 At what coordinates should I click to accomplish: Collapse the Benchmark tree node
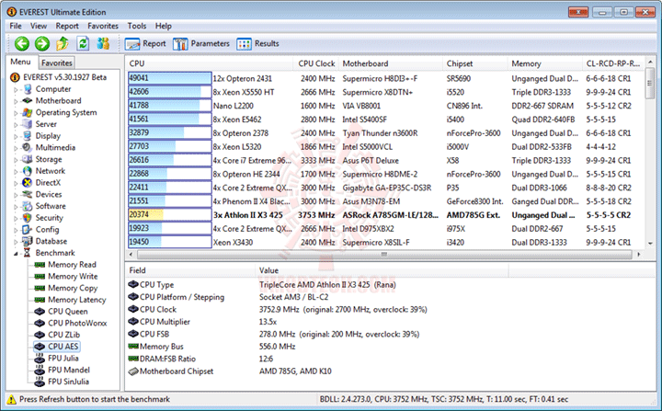pos(16,254)
